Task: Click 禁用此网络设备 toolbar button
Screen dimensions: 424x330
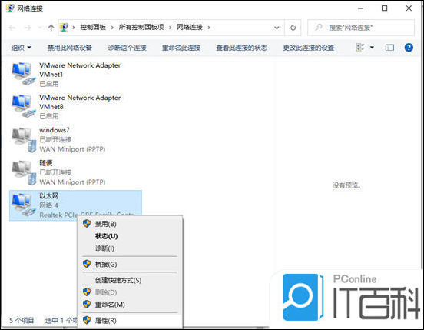Action: point(70,48)
